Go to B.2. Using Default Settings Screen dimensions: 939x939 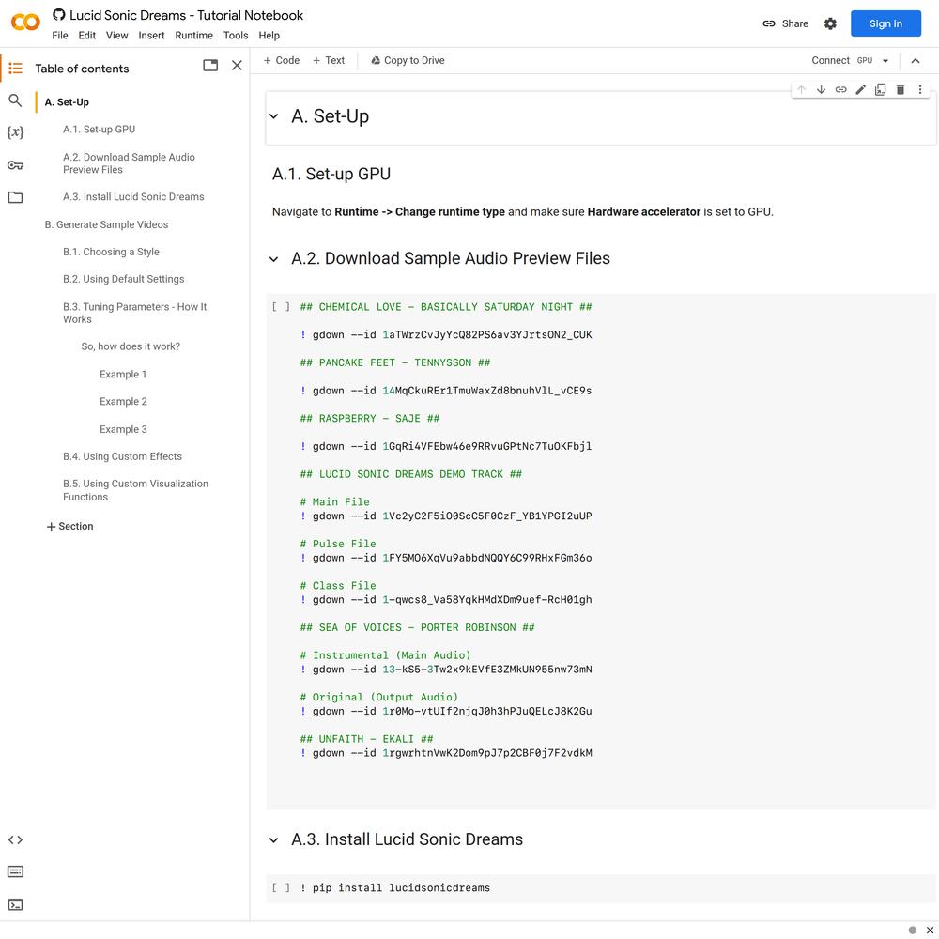(x=123, y=279)
